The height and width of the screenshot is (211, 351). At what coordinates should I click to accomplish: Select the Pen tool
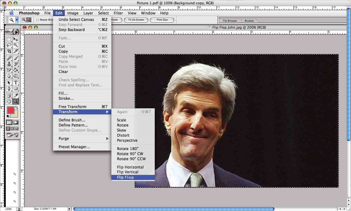pos(9,89)
